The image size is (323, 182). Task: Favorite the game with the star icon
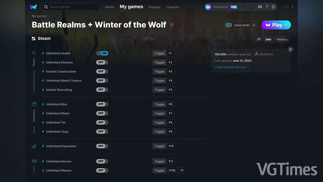[x=172, y=25]
